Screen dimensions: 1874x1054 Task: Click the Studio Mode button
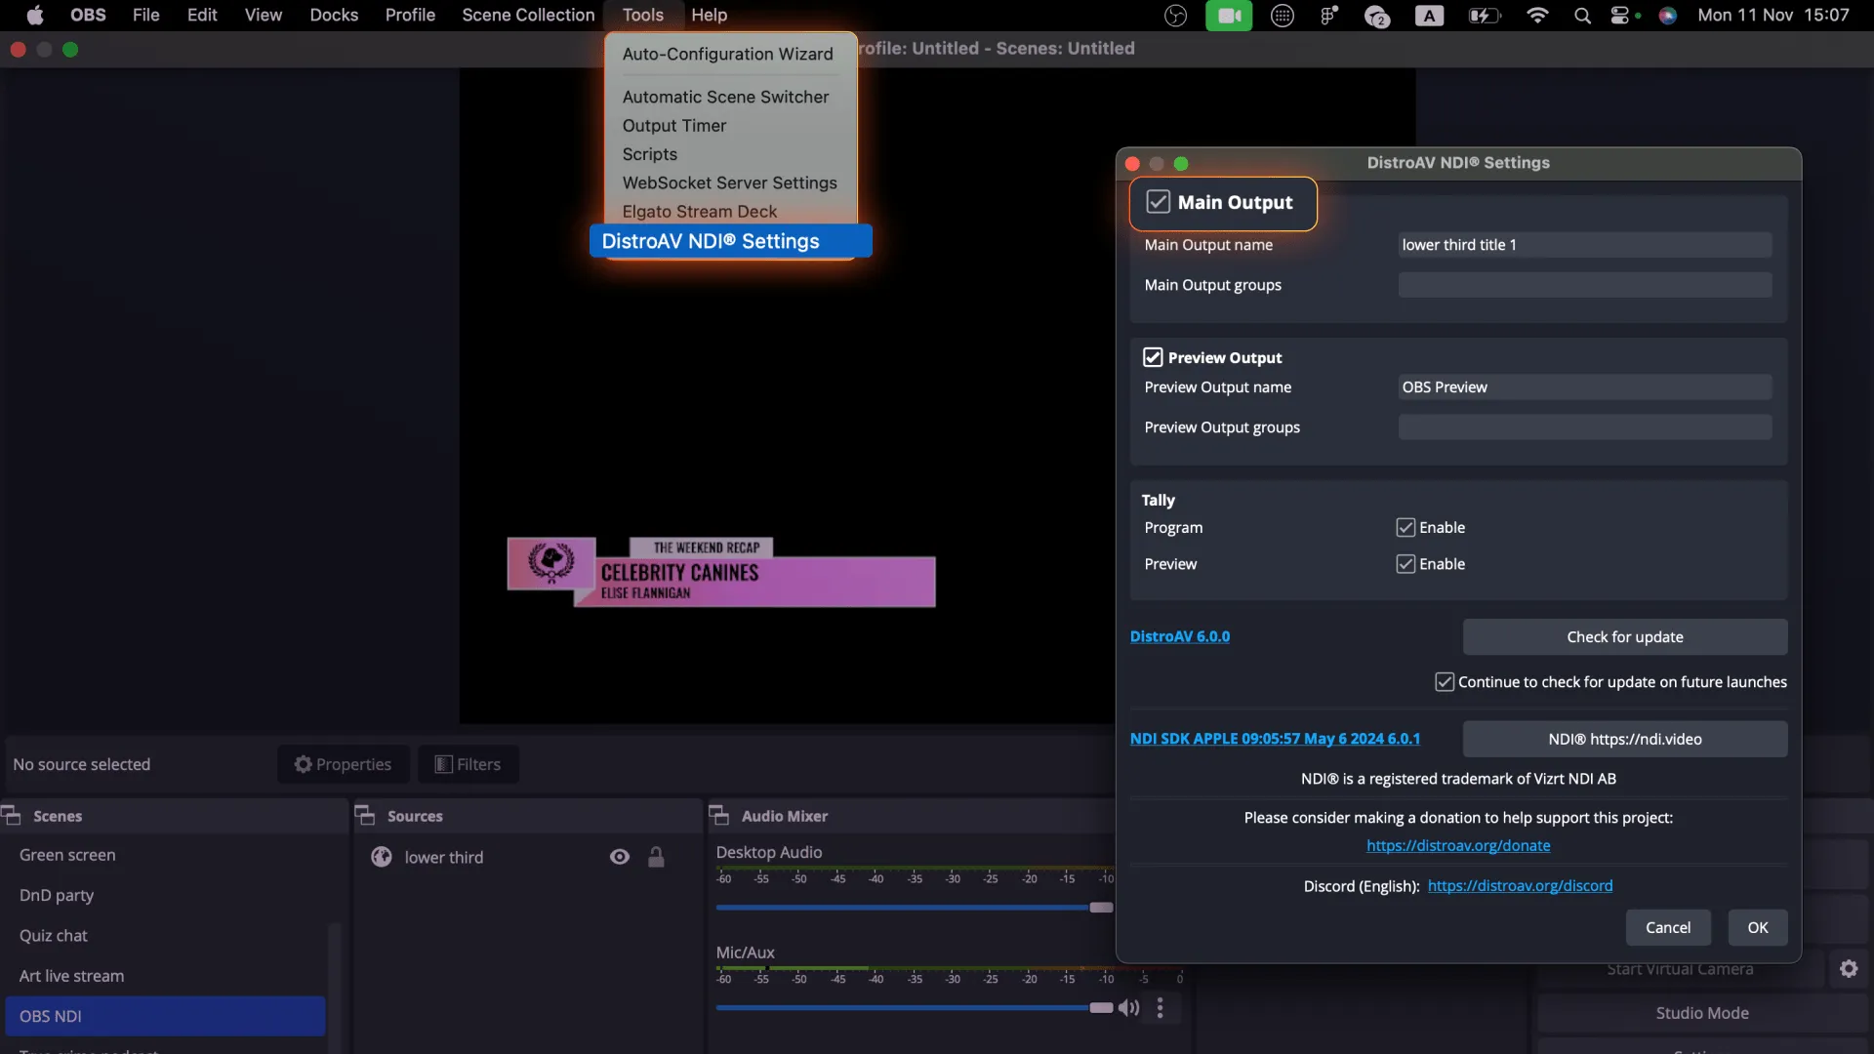click(x=1701, y=1013)
